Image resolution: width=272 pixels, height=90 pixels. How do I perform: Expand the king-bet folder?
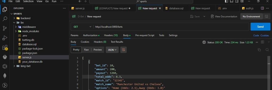tap(14, 66)
